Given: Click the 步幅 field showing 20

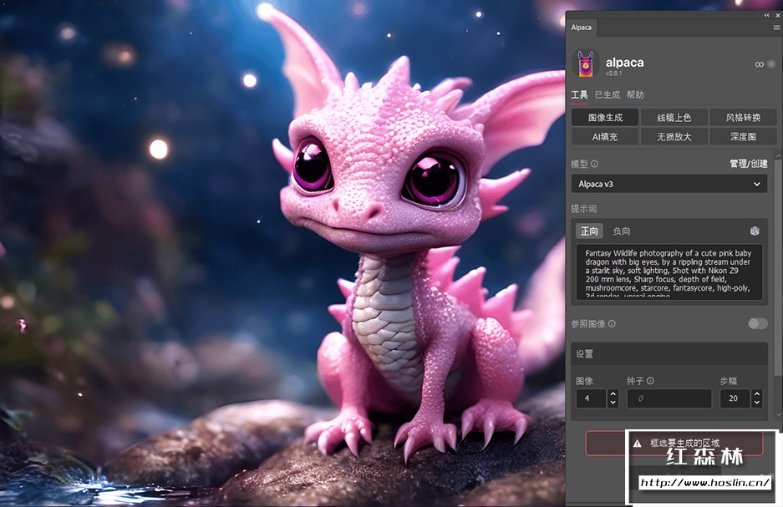Looking at the screenshot, I should (735, 398).
